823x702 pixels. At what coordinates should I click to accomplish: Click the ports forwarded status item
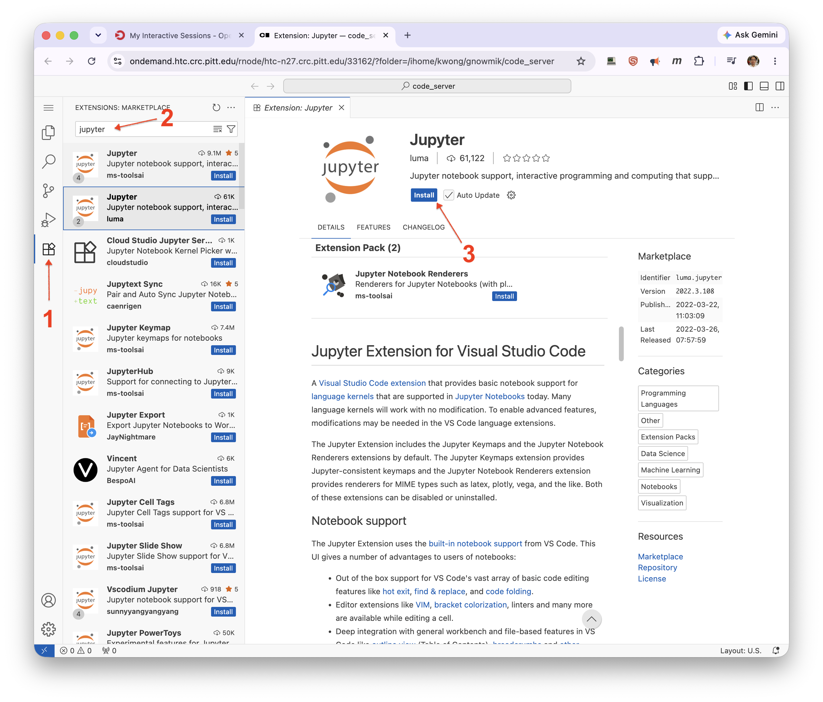pos(109,651)
